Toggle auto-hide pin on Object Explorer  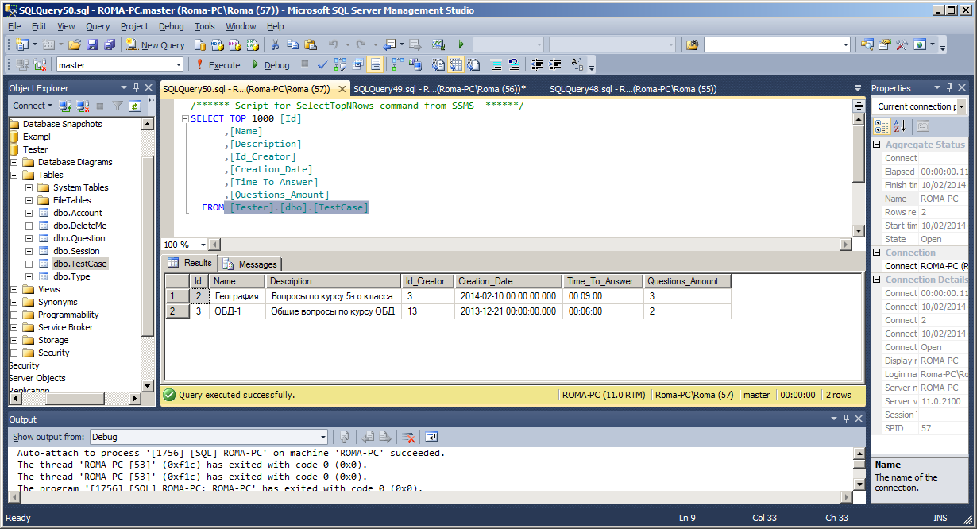(x=137, y=87)
